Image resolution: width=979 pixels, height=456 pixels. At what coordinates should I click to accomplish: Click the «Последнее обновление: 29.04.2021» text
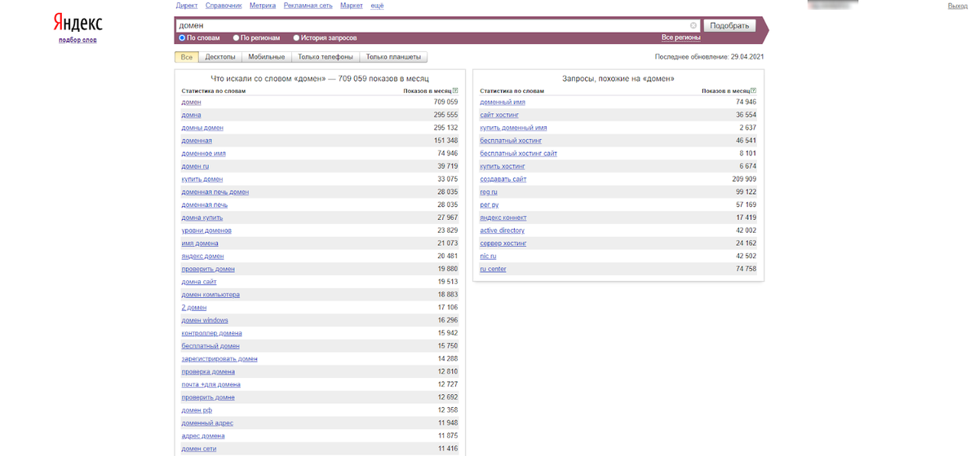[x=710, y=57]
